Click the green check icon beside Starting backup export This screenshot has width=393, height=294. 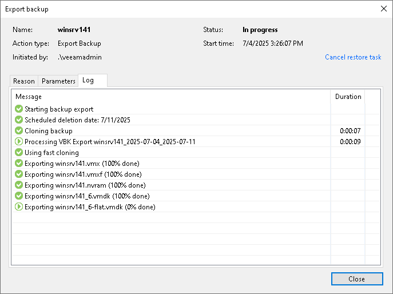[19, 109]
